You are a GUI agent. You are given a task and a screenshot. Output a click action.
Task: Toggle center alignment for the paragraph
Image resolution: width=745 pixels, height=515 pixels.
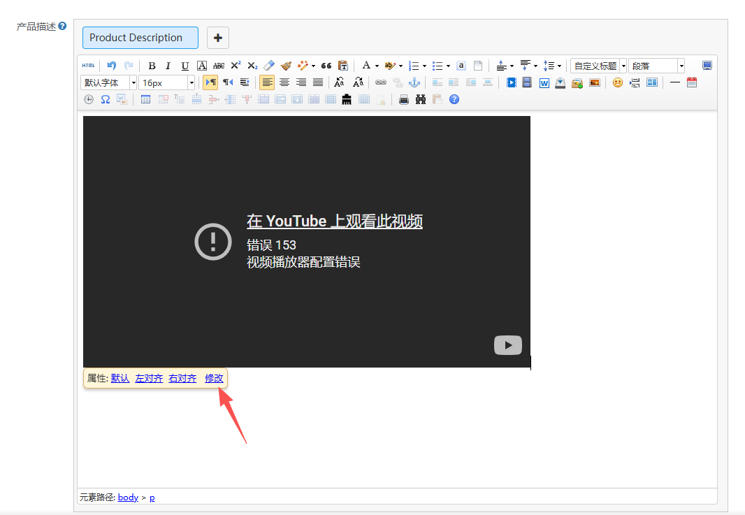tap(284, 82)
